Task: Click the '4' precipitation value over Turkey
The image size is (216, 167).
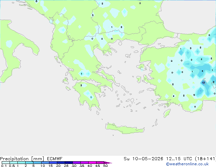Action: click(202, 71)
